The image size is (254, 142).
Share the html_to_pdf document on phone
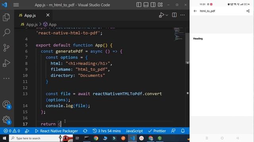[248, 11]
